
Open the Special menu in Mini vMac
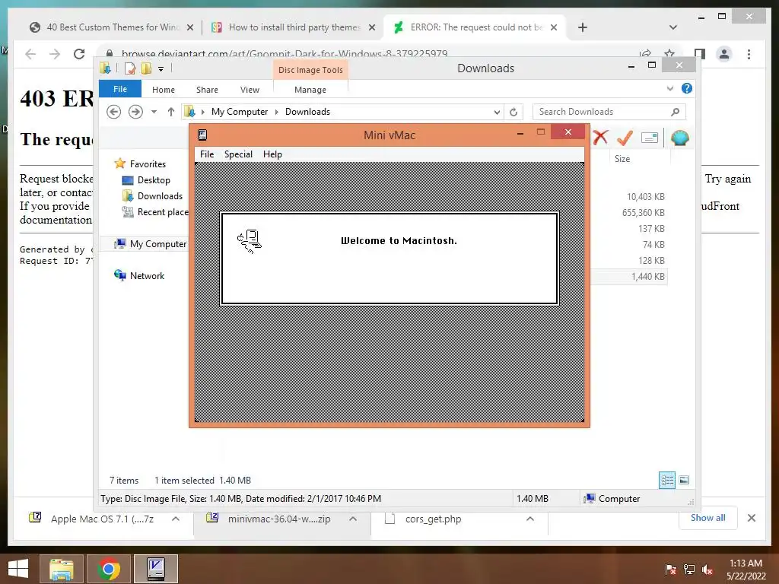click(x=238, y=154)
